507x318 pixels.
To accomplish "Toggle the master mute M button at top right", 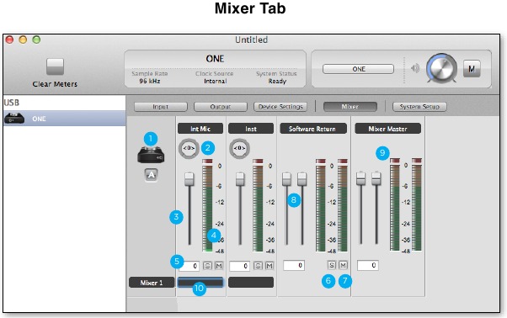I will pos(472,69).
